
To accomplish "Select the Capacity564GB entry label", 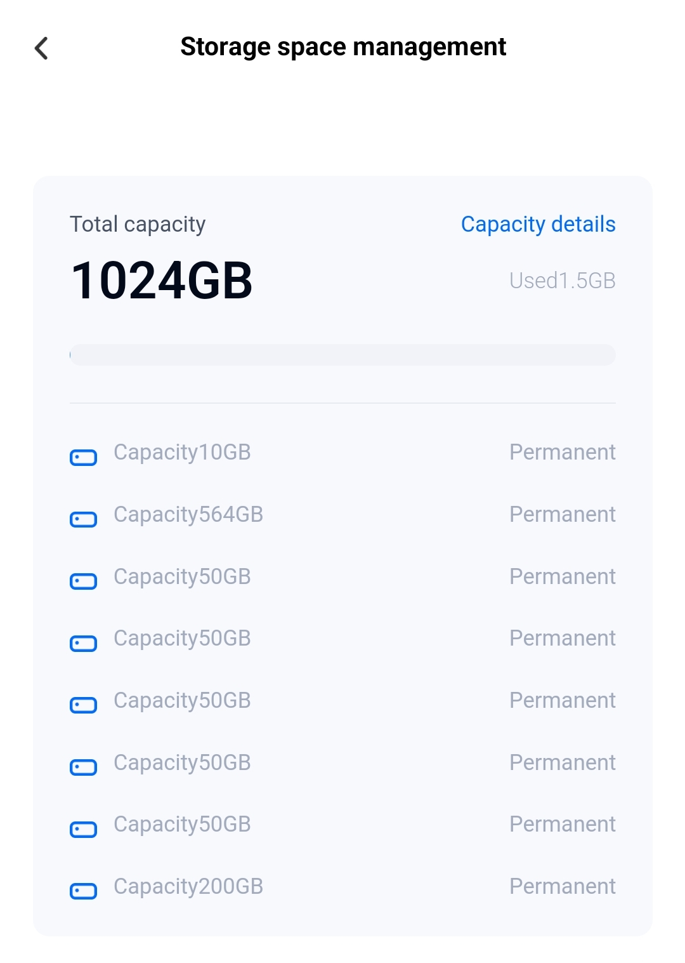I will tap(188, 514).
